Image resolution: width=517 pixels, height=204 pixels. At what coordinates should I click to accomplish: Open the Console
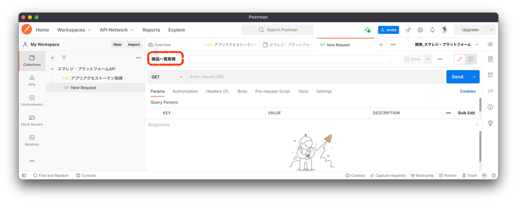(86, 175)
